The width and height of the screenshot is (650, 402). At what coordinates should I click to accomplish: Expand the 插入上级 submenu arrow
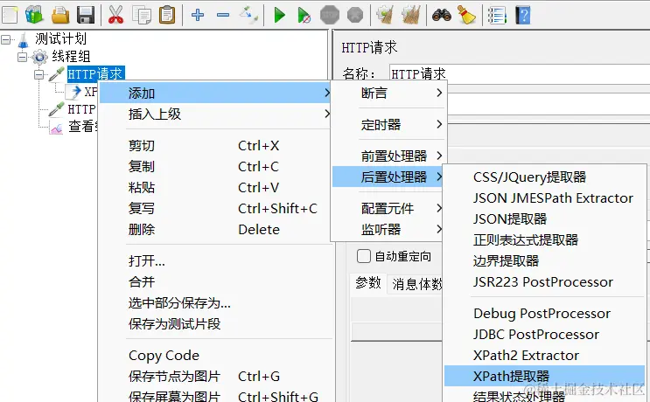(327, 114)
